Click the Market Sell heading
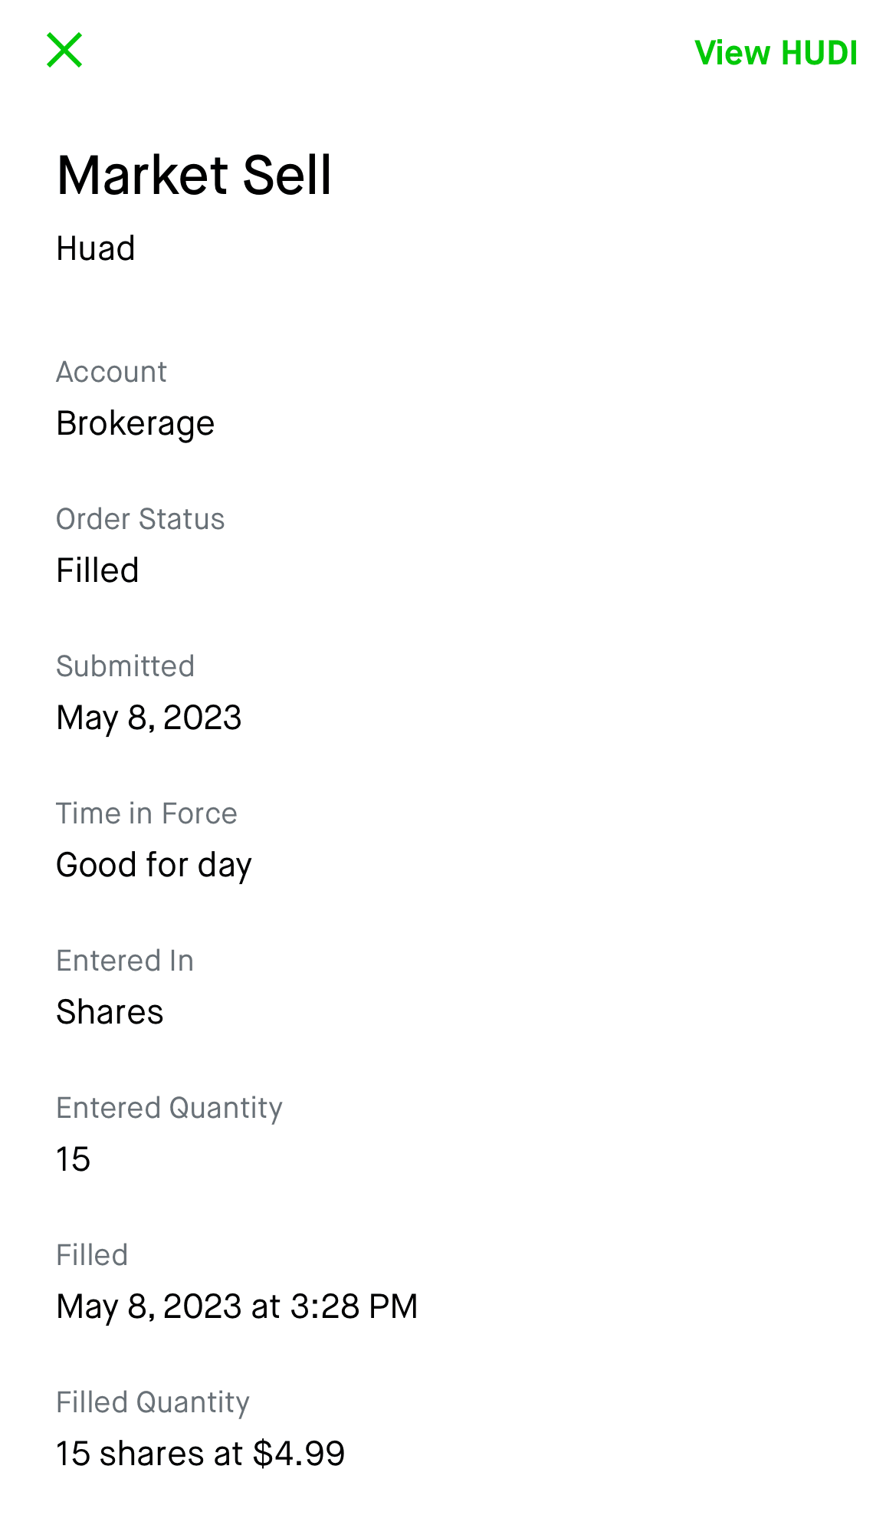The width and height of the screenshot is (886, 1515). (194, 176)
